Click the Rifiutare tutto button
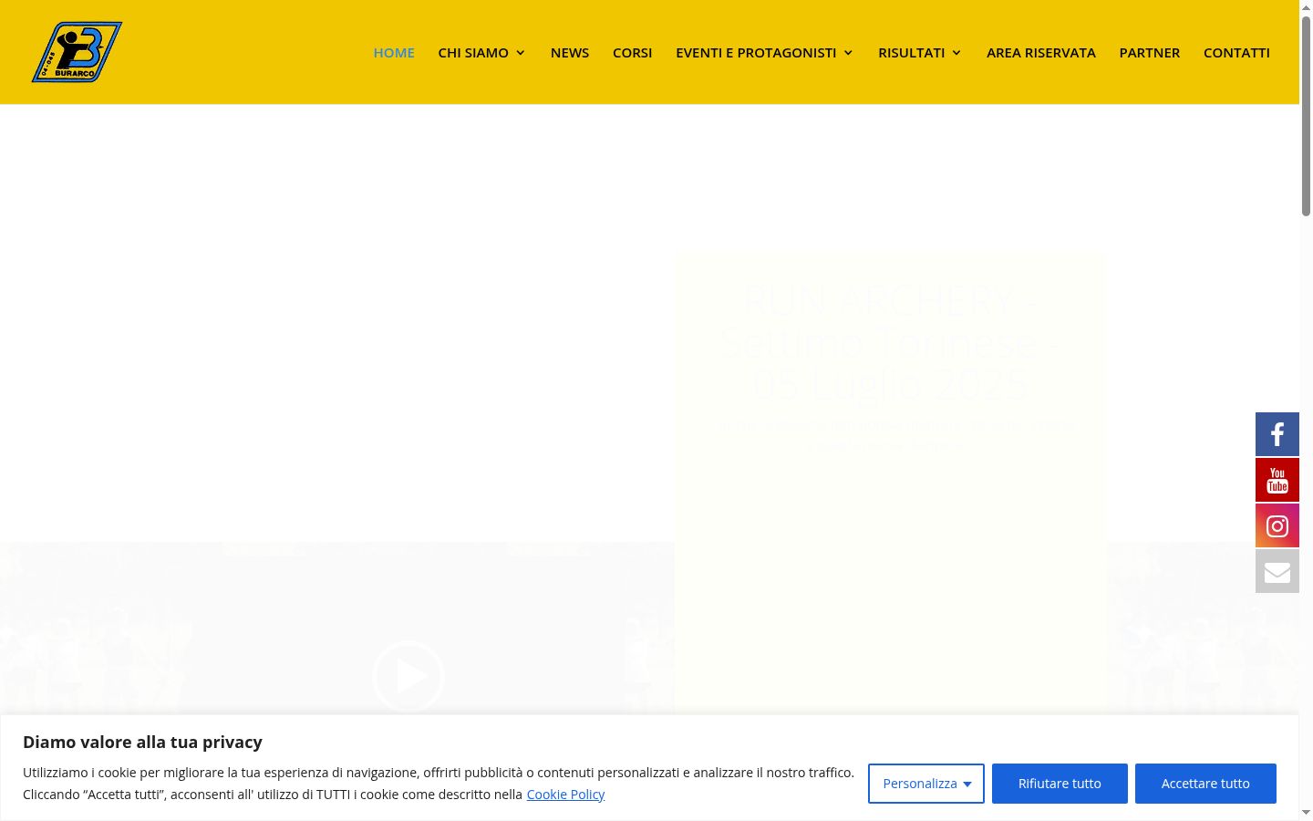 click(1060, 784)
